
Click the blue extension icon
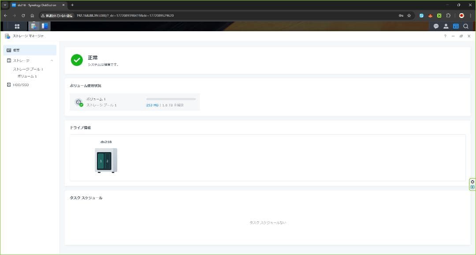point(421,15)
